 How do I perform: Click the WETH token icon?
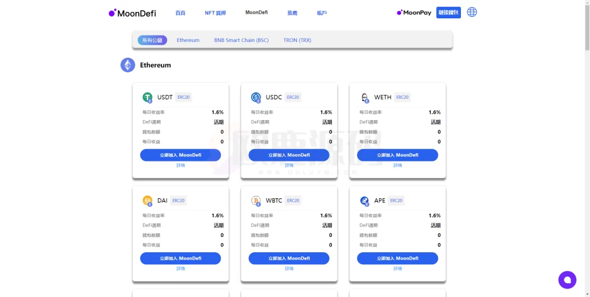365,98
